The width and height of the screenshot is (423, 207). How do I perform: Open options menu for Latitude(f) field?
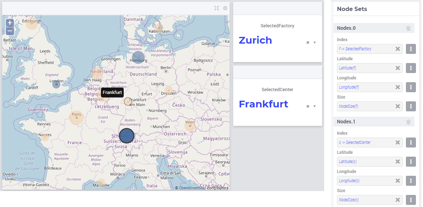(x=411, y=68)
